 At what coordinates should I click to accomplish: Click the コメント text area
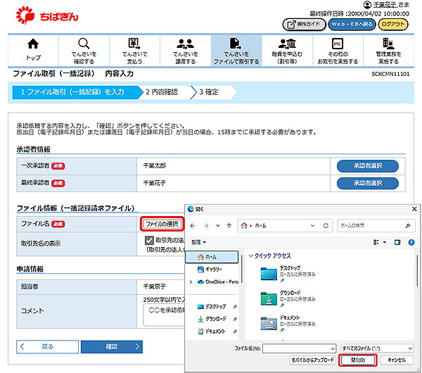[164, 315]
